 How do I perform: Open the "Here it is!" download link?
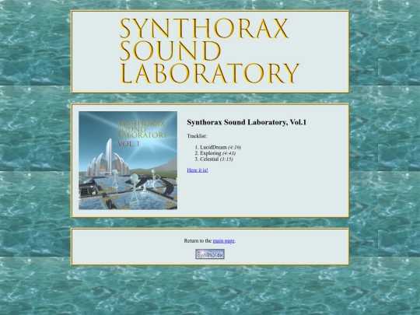pyautogui.click(x=198, y=170)
